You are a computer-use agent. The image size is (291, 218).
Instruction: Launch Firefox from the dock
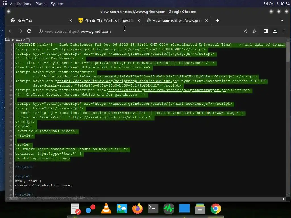(138, 209)
